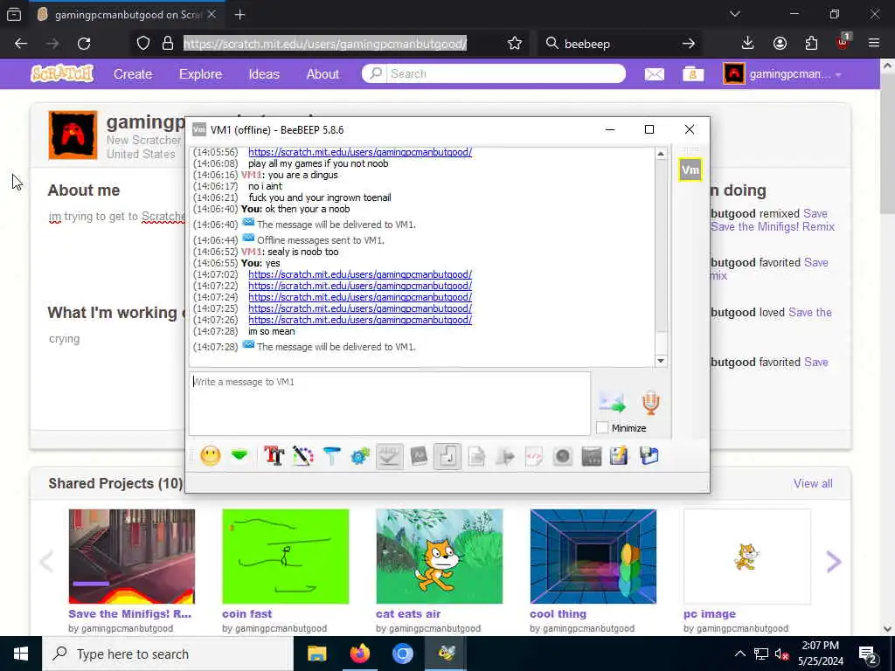Click the chat scrollbar up arrow
The width and height of the screenshot is (895, 671).
661,154
